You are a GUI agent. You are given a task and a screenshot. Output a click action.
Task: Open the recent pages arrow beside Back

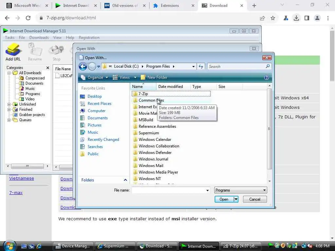(98, 67)
